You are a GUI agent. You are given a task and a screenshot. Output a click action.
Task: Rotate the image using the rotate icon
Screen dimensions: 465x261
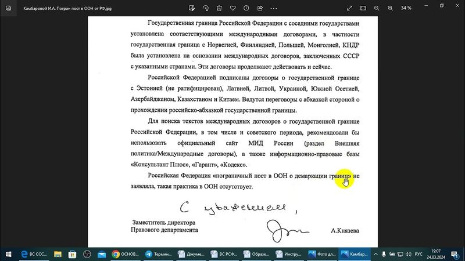point(206,8)
